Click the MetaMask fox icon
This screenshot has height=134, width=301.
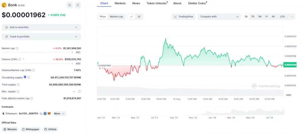click(49, 113)
